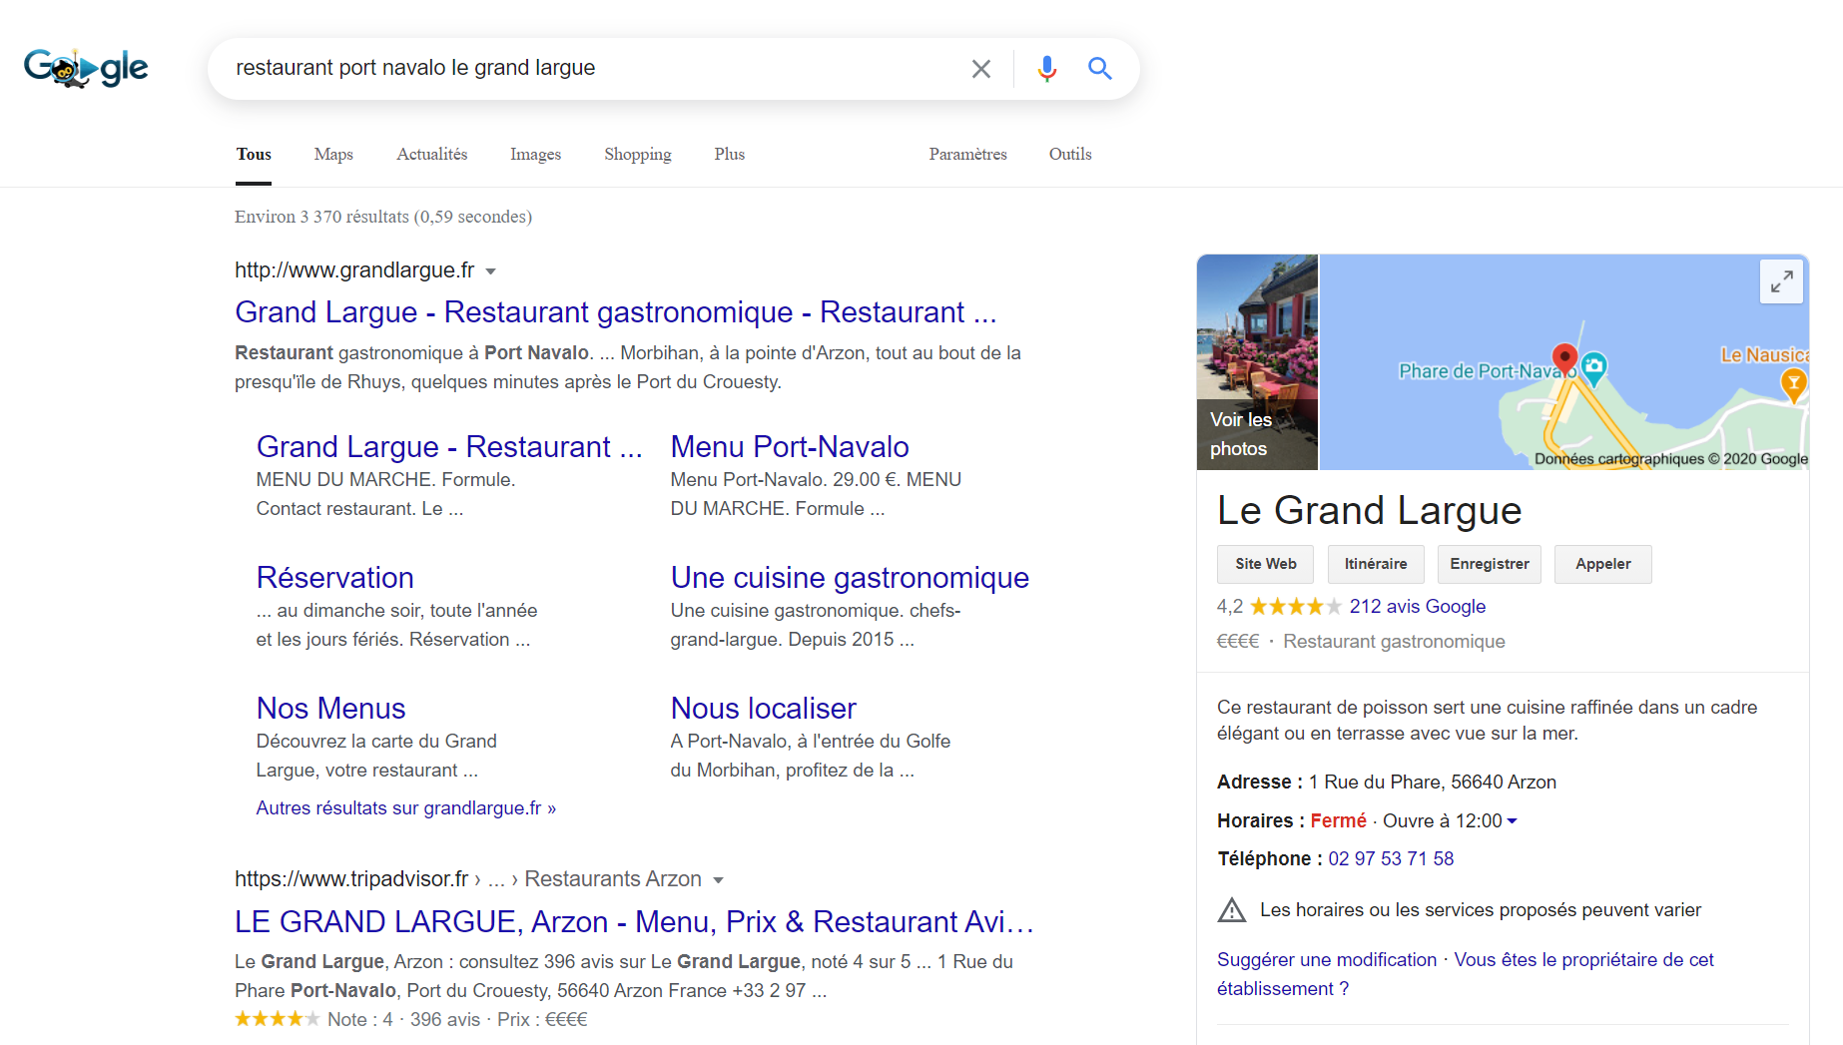Image resolution: width=1843 pixels, height=1045 pixels.
Task: Click the red 'Fermé' status text
Action: pos(1338,820)
